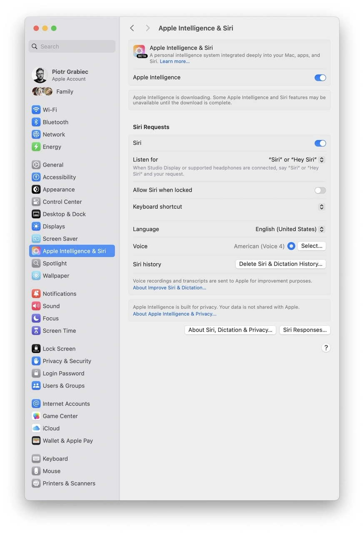The height and width of the screenshot is (533, 364).
Task: Click the sidebar Search field
Action: tap(72, 46)
